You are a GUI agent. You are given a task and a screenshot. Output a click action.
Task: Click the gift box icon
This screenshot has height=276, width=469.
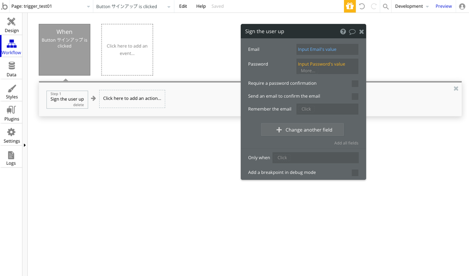[x=349, y=6]
